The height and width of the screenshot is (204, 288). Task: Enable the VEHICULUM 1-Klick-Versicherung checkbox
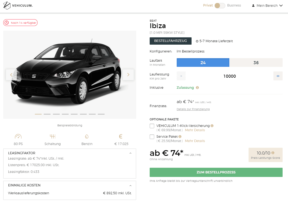(x=152, y=126)
